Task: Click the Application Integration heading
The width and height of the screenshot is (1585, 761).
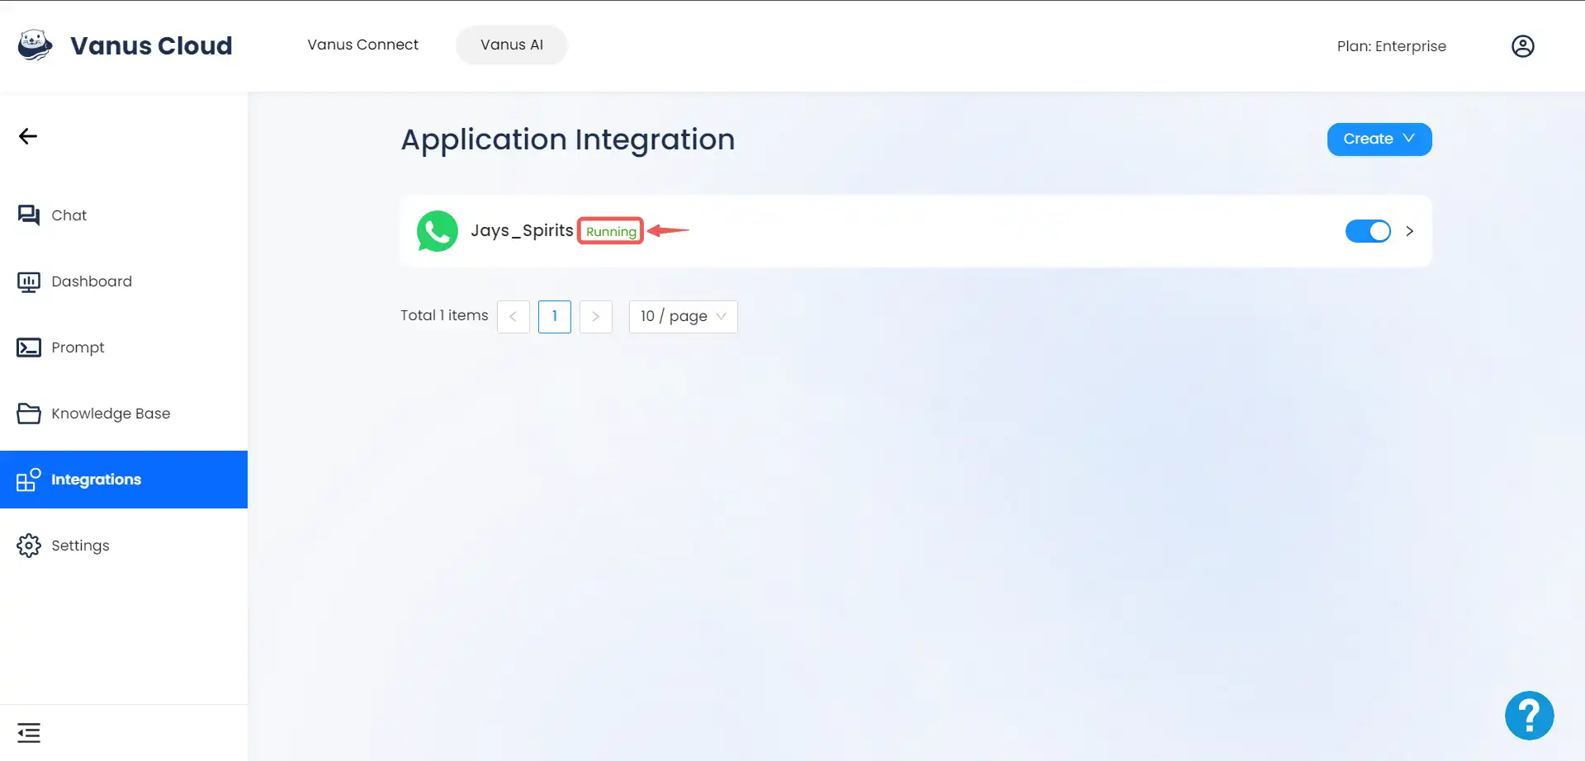Action: (x=568, y=139)
